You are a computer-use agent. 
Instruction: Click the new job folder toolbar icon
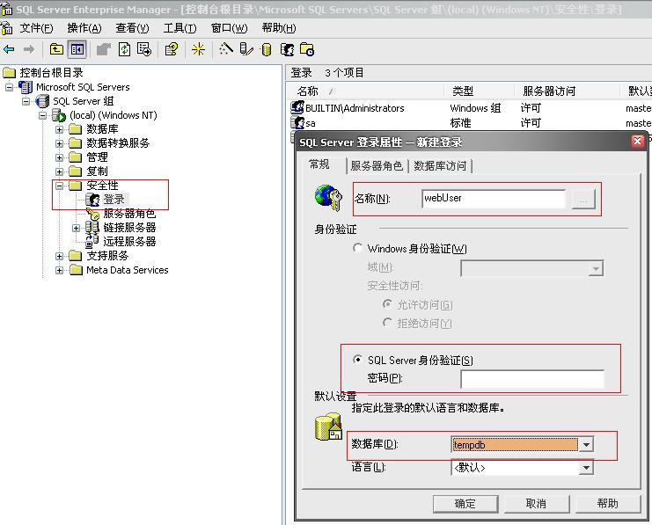point(307,49)
